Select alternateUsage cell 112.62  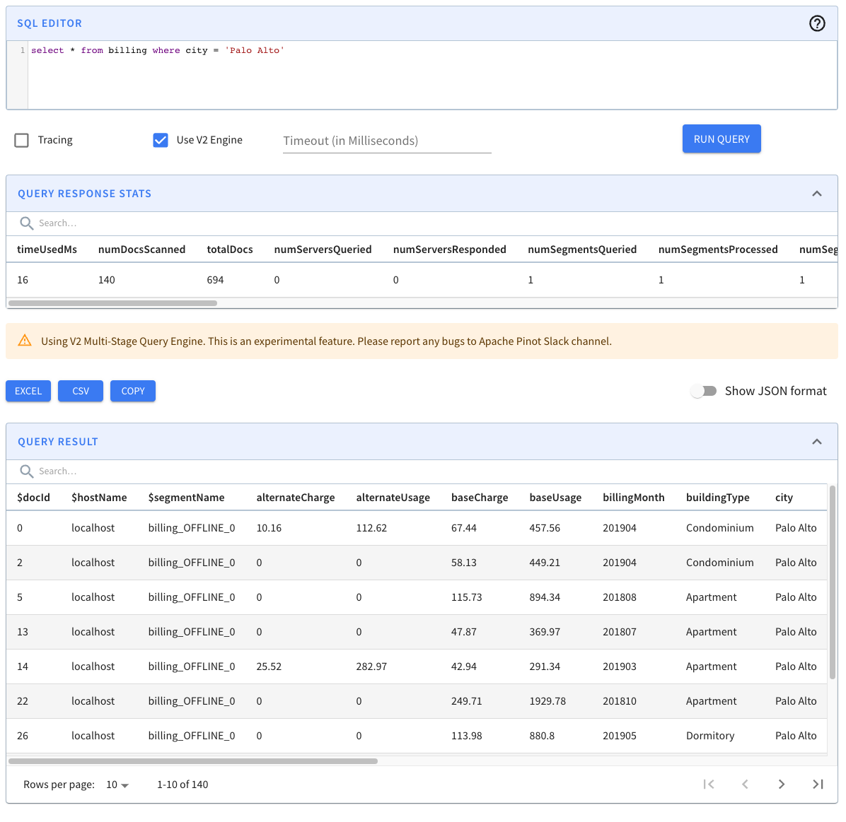(x=371, y=528)
